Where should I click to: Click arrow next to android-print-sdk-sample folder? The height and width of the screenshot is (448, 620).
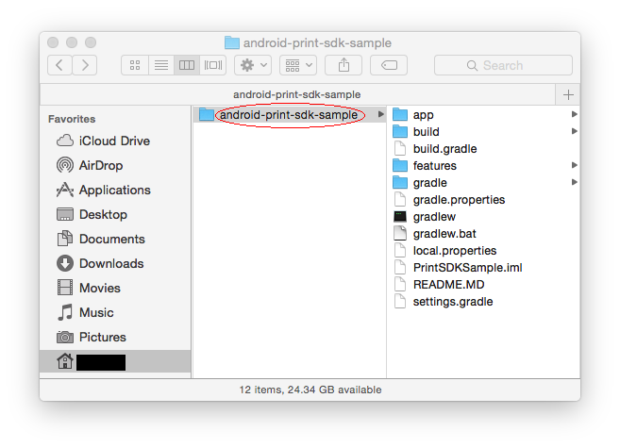click(x=380, y=114)
